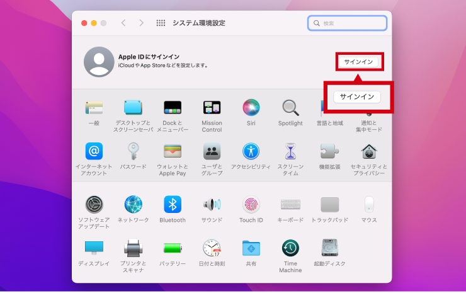Open スクリーンタイム hourglass icon
This screenshot has width=466, height=293.
pyautogui.click(x=290, y=151)
